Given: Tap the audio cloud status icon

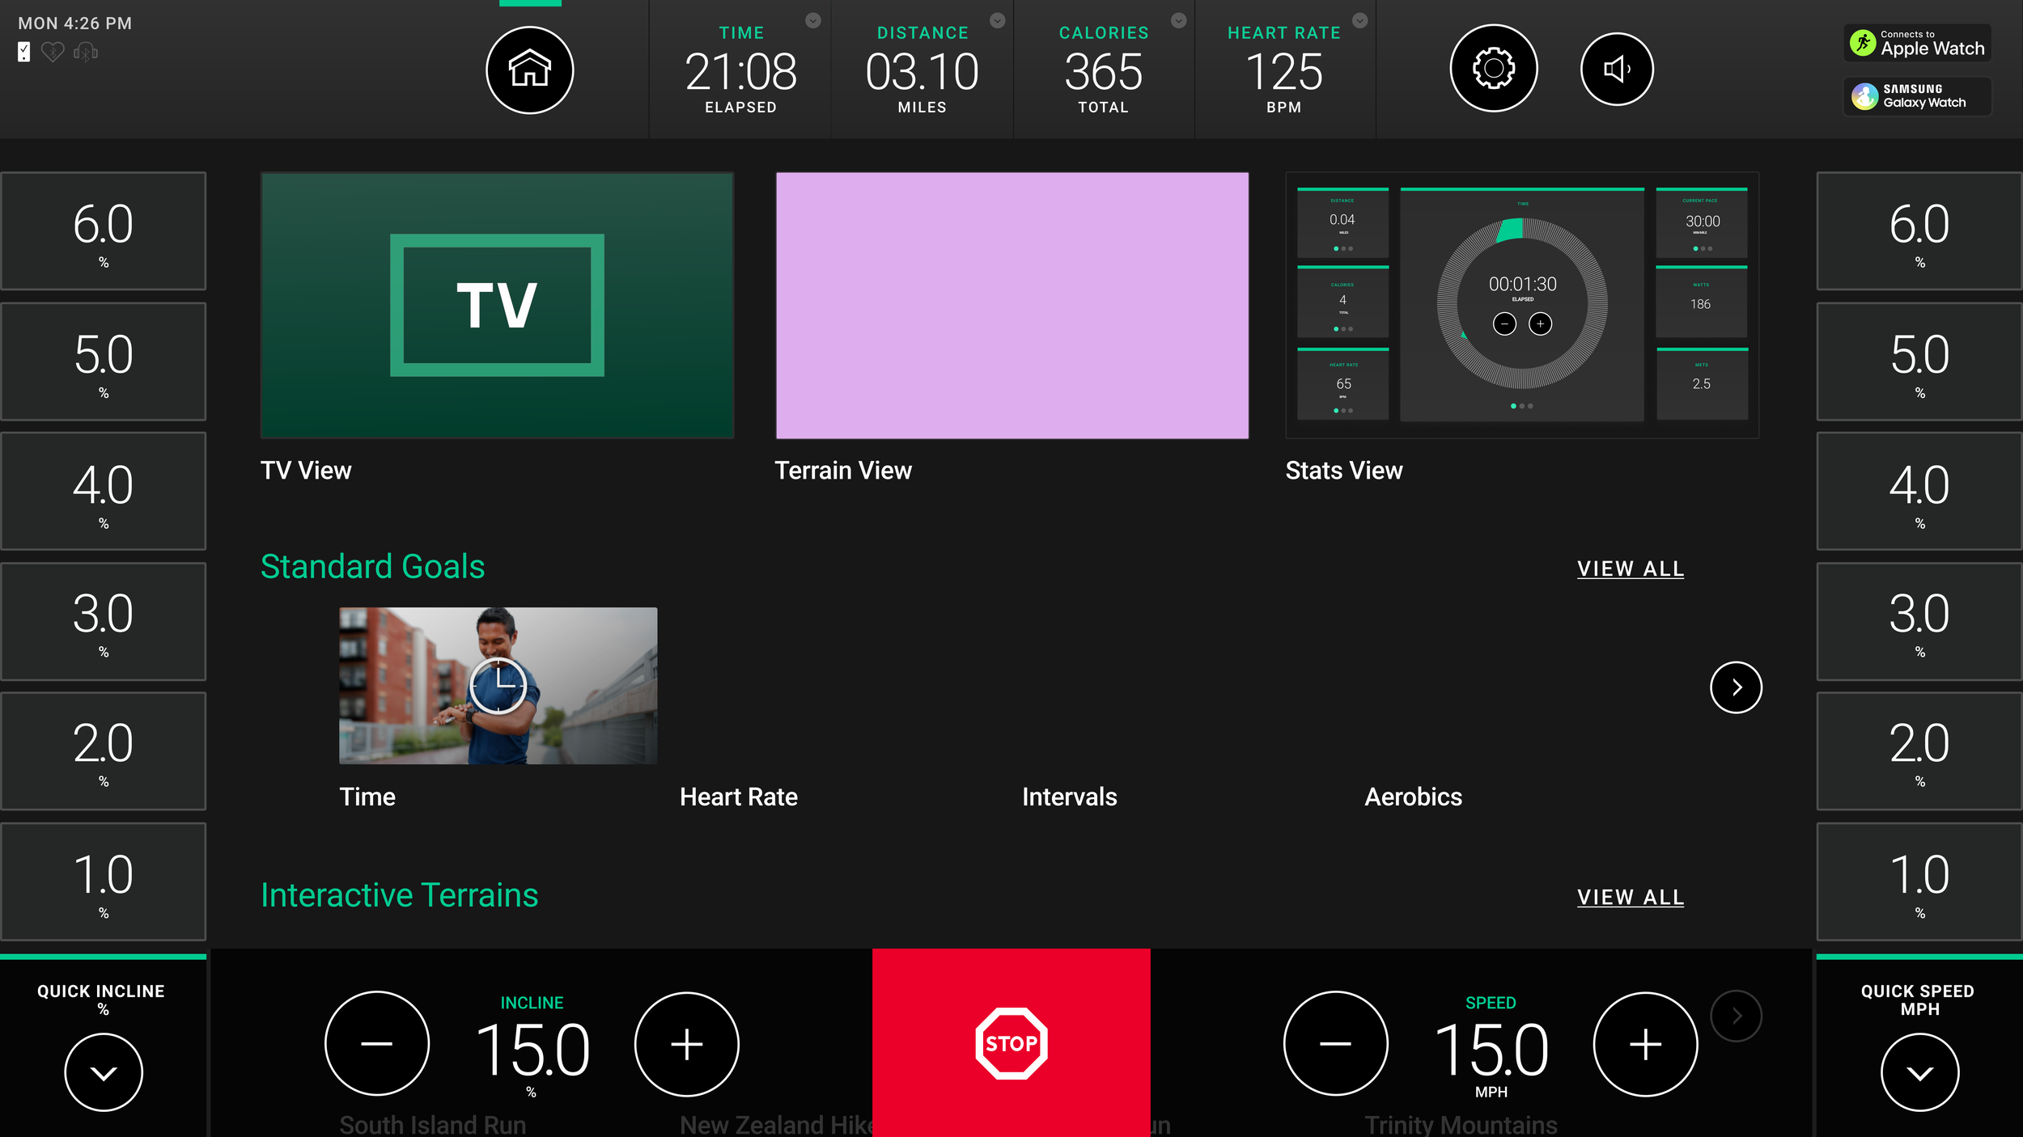Looking at the screenshot, I should click(x=86, y=53).
